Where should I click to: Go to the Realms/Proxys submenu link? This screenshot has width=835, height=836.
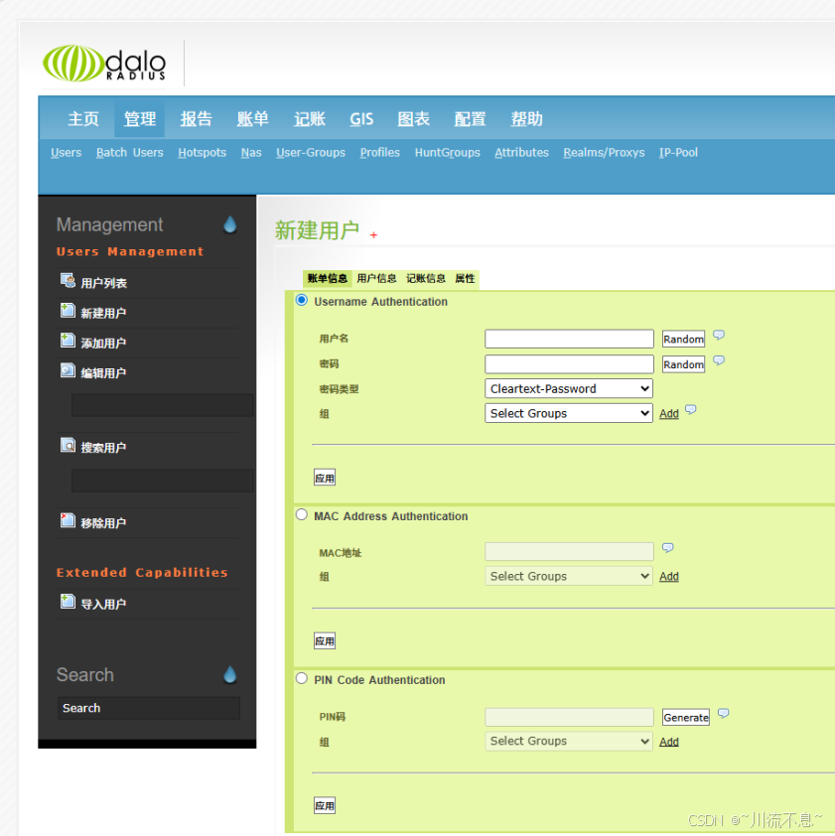point(604,153)
